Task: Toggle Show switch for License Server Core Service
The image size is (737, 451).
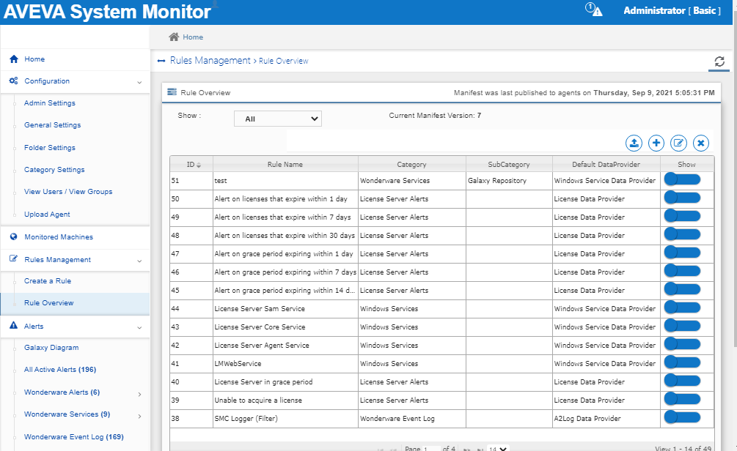Action: pos(682,326)
